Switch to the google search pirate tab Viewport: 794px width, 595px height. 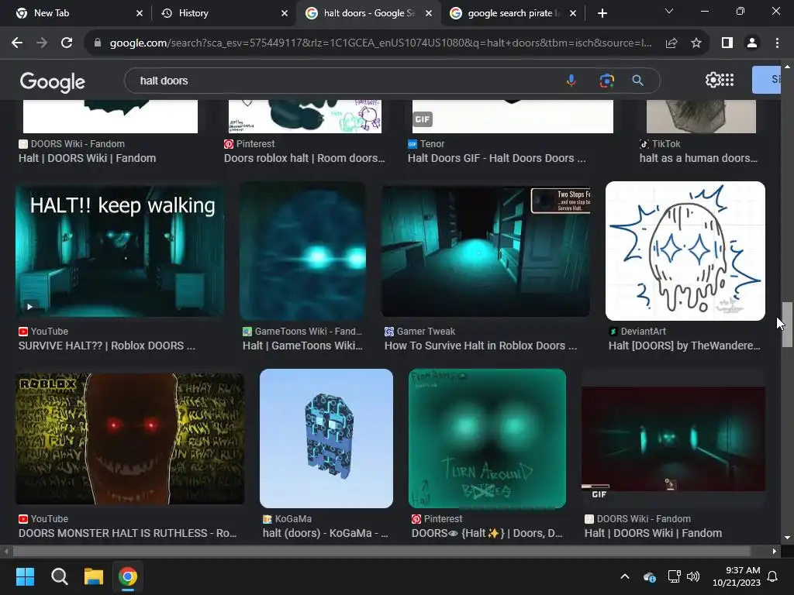point(513,13)
